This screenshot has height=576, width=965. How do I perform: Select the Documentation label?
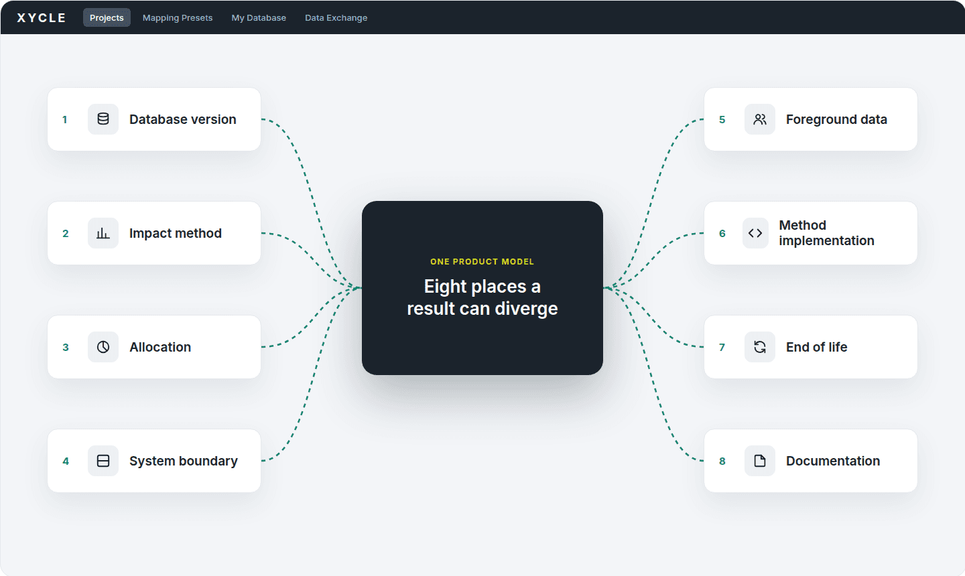point(833,461)
